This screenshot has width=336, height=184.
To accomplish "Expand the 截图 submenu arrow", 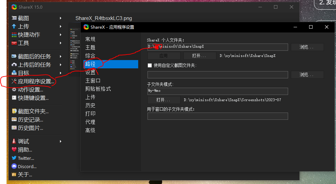I will (61, 18).
